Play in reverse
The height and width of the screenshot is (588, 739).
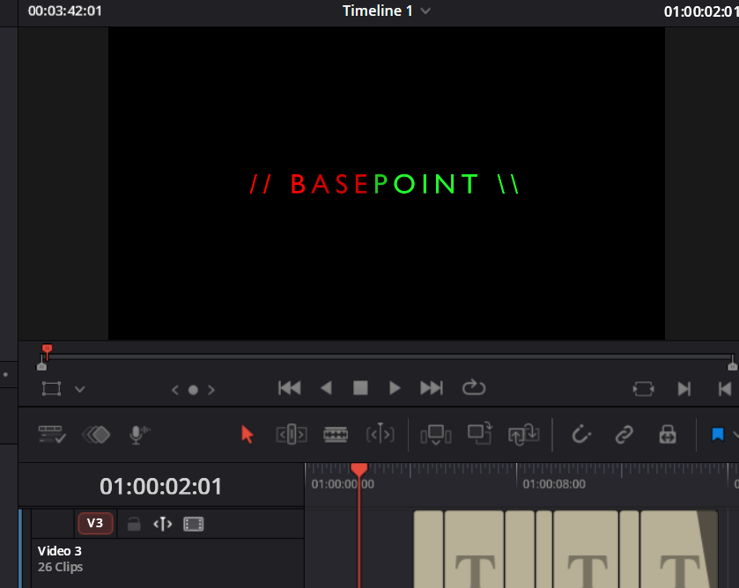click(x=326, y=388)
